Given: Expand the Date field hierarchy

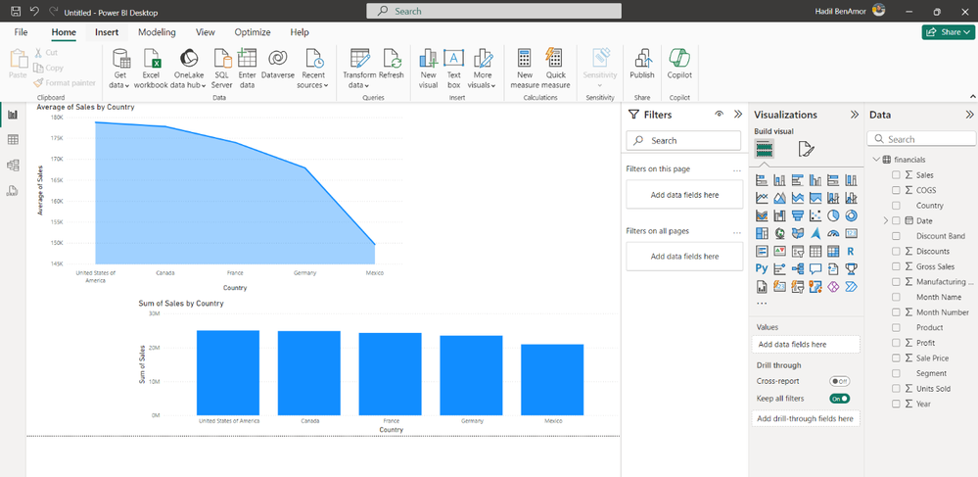Looking at the screenshot, I should pyautogui.click(x=885, y=220).
